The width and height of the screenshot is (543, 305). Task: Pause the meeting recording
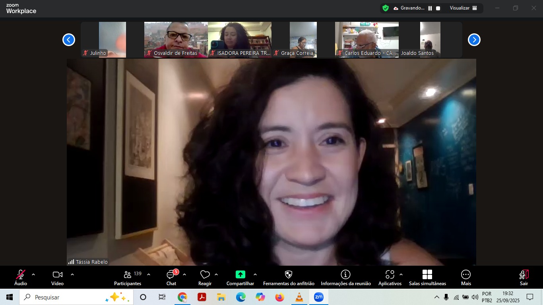(x=430, y=8)
